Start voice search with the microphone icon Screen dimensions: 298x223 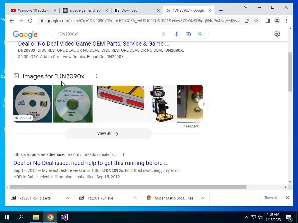point(177,34)
